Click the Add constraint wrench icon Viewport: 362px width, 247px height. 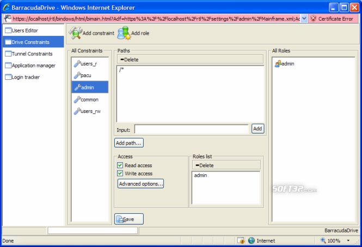75,33
